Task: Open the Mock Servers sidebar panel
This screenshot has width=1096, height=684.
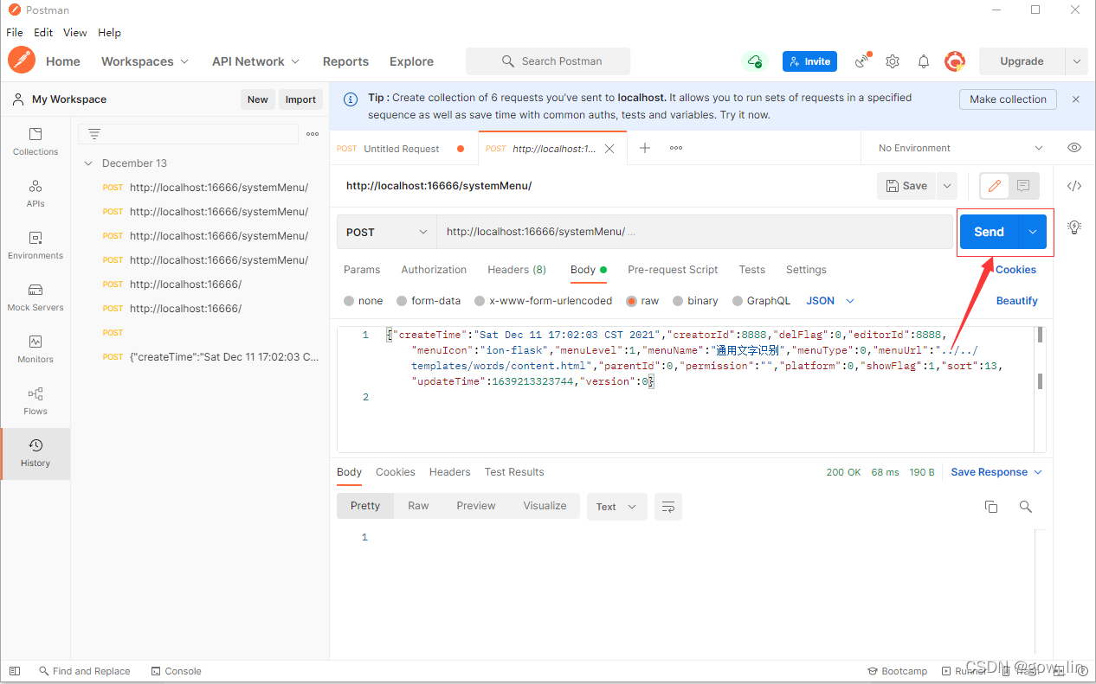Action: [x=35, y=297]
